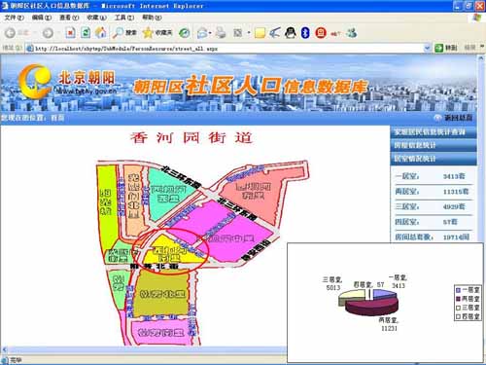The width and height of the screenshot is (486, 365).
Task: Click the Bluetooth toolbar icon
Action: click(x=305, y=32)
